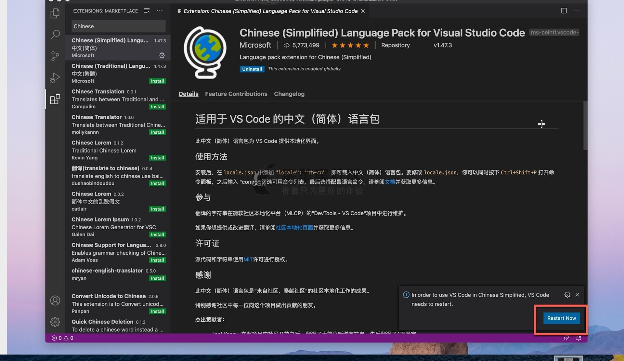The width and height of the screenshot is (624, 361).
Task: Click the details page scrollbar
Action: pos(585,126)
